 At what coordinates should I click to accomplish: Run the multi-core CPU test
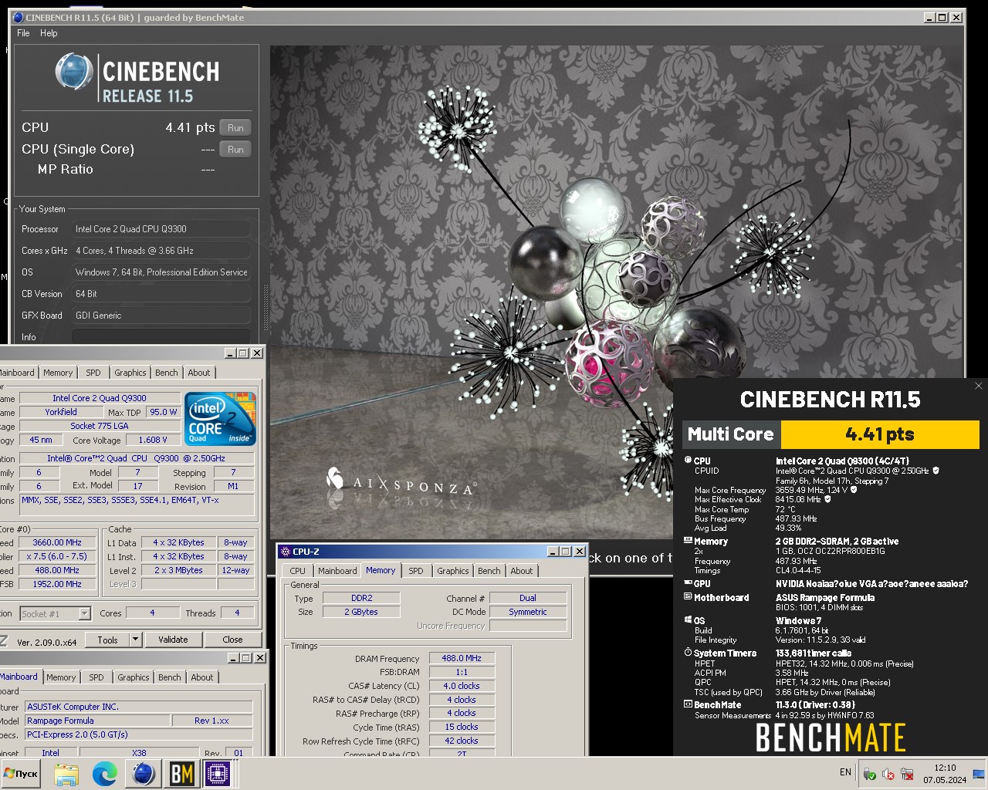[x=235, y=128]
